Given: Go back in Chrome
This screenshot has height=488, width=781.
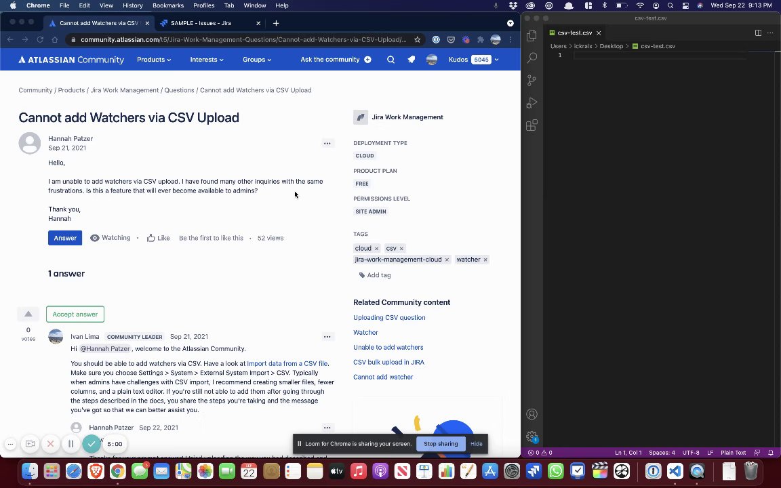Looking at the screenshot, I should pos(10,40).
